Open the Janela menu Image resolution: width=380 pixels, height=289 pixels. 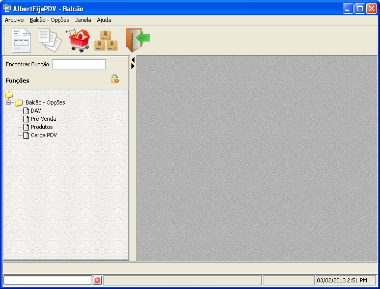[x=83, y=20]
